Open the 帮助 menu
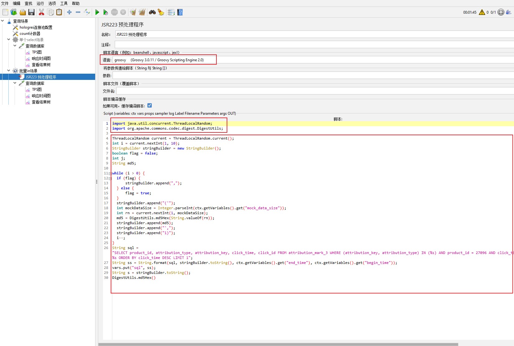 [x=76, y=3]
